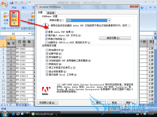Click cell containing FV-2702

[24, 96]
